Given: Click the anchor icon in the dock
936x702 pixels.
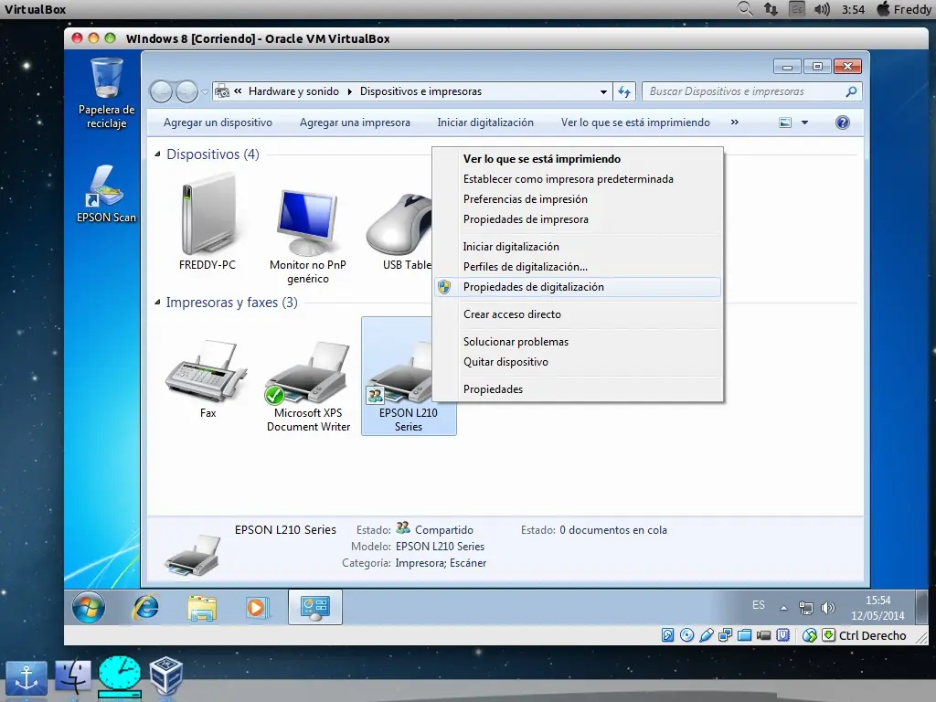Looking at the screenshot, I should [x=27, y=678].
